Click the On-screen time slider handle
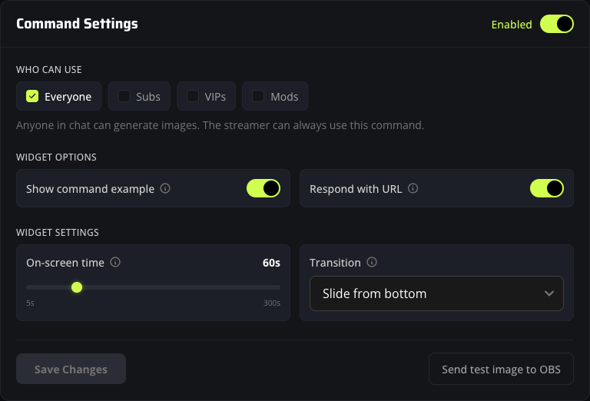 [77, 287]
